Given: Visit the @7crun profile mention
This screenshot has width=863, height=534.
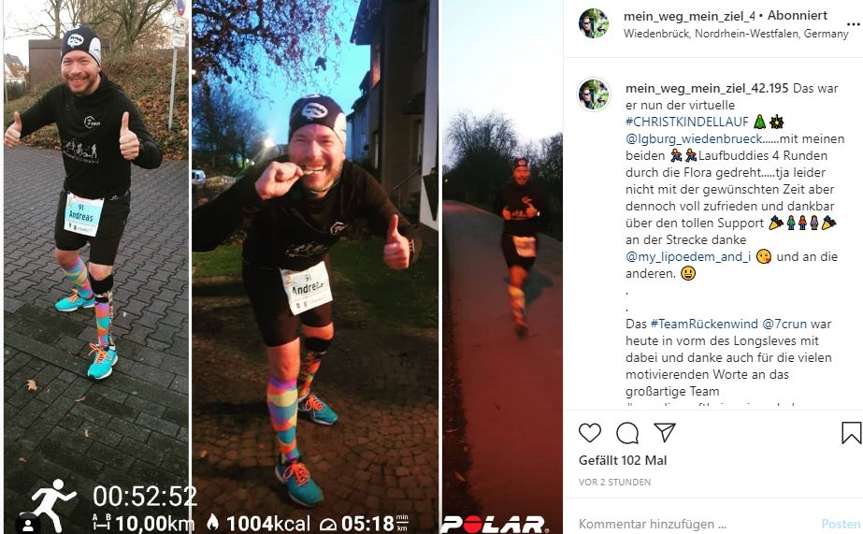Looking at the screenshot, I should tap(784, 324).
